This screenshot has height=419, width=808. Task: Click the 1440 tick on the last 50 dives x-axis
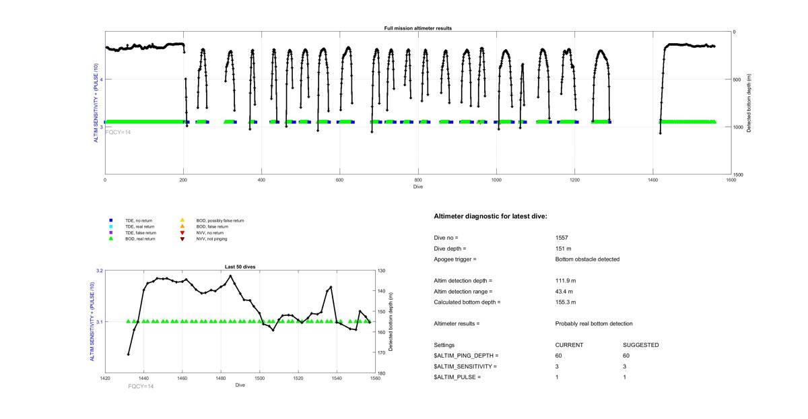click(x=143, y=379)
